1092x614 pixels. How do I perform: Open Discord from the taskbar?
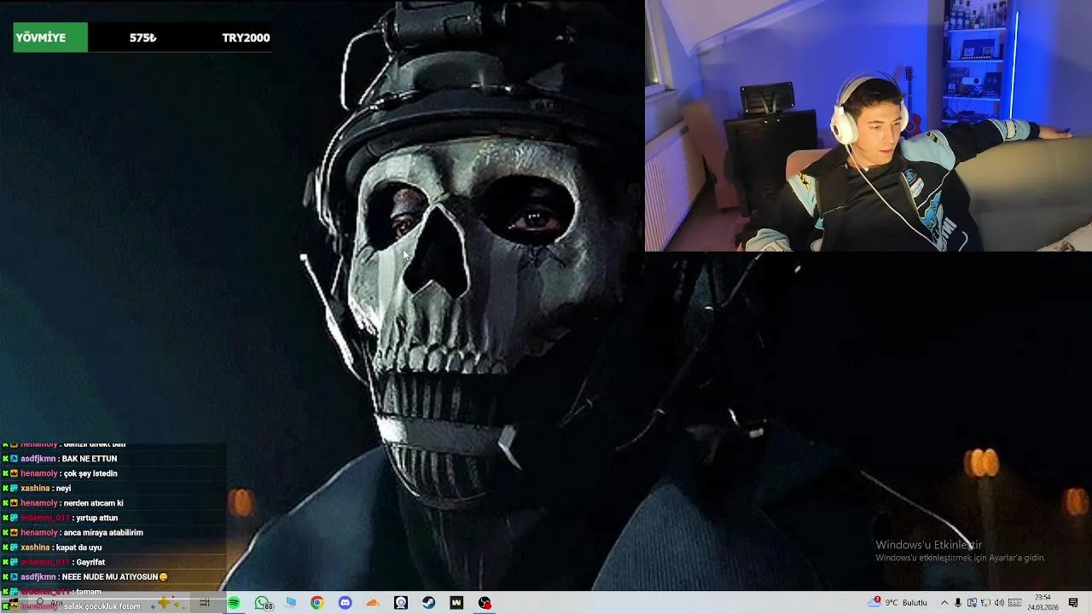click(345, 603)
